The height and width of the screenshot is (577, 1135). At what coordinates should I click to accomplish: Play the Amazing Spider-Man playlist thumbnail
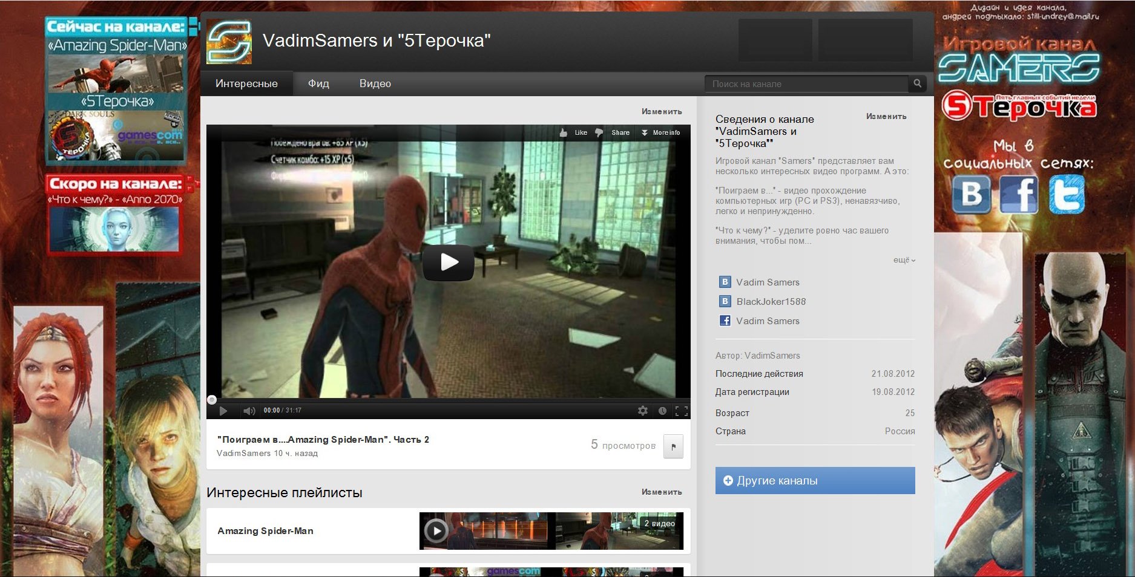point(436,531)
